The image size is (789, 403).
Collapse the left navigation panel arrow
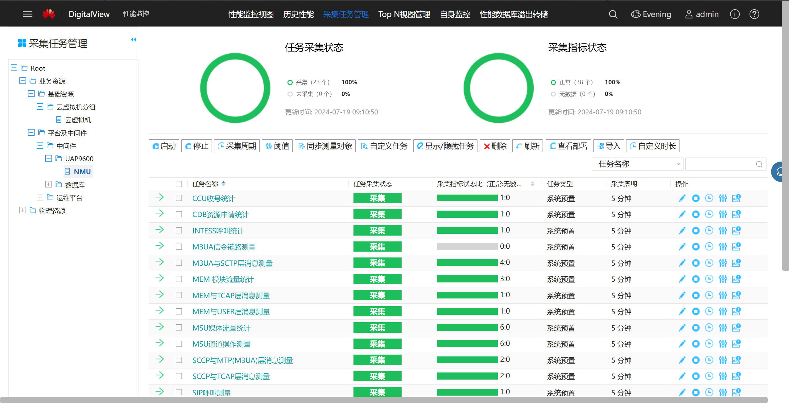pos(133,39)
